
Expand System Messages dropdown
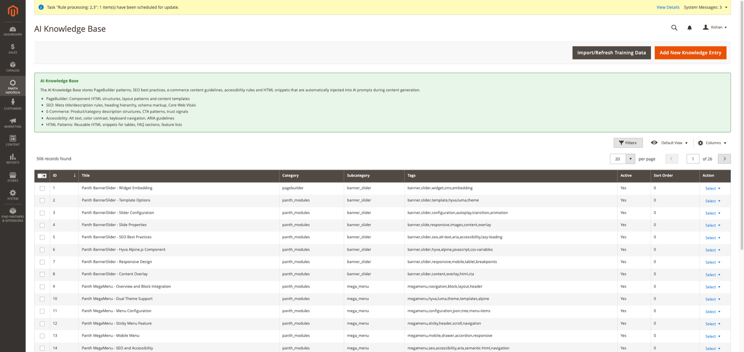[x=706, y=7]
